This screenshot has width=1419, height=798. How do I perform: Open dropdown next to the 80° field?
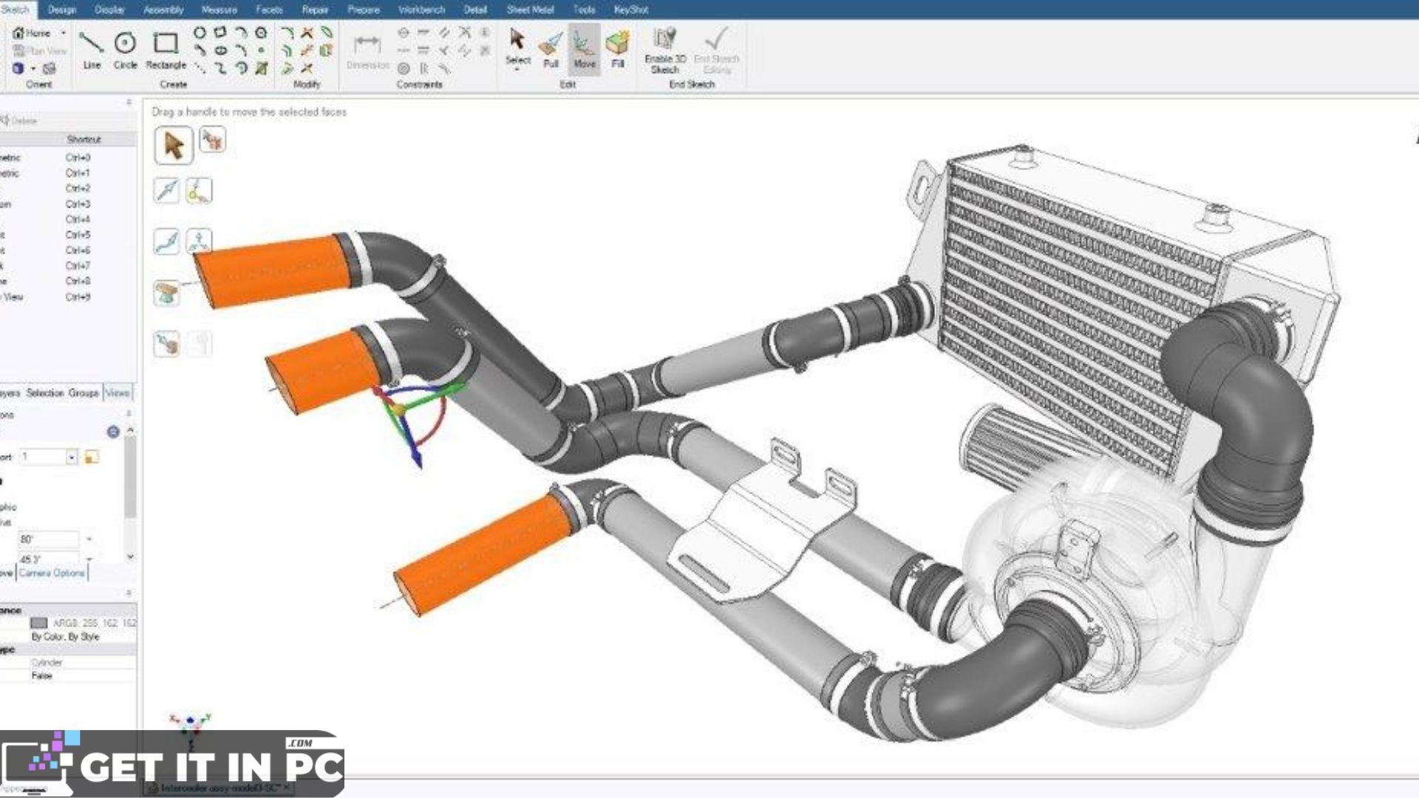89,539
